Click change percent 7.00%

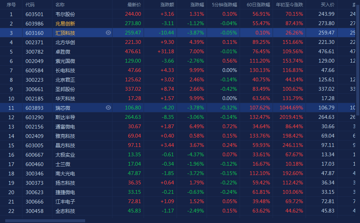click(197, 51)
